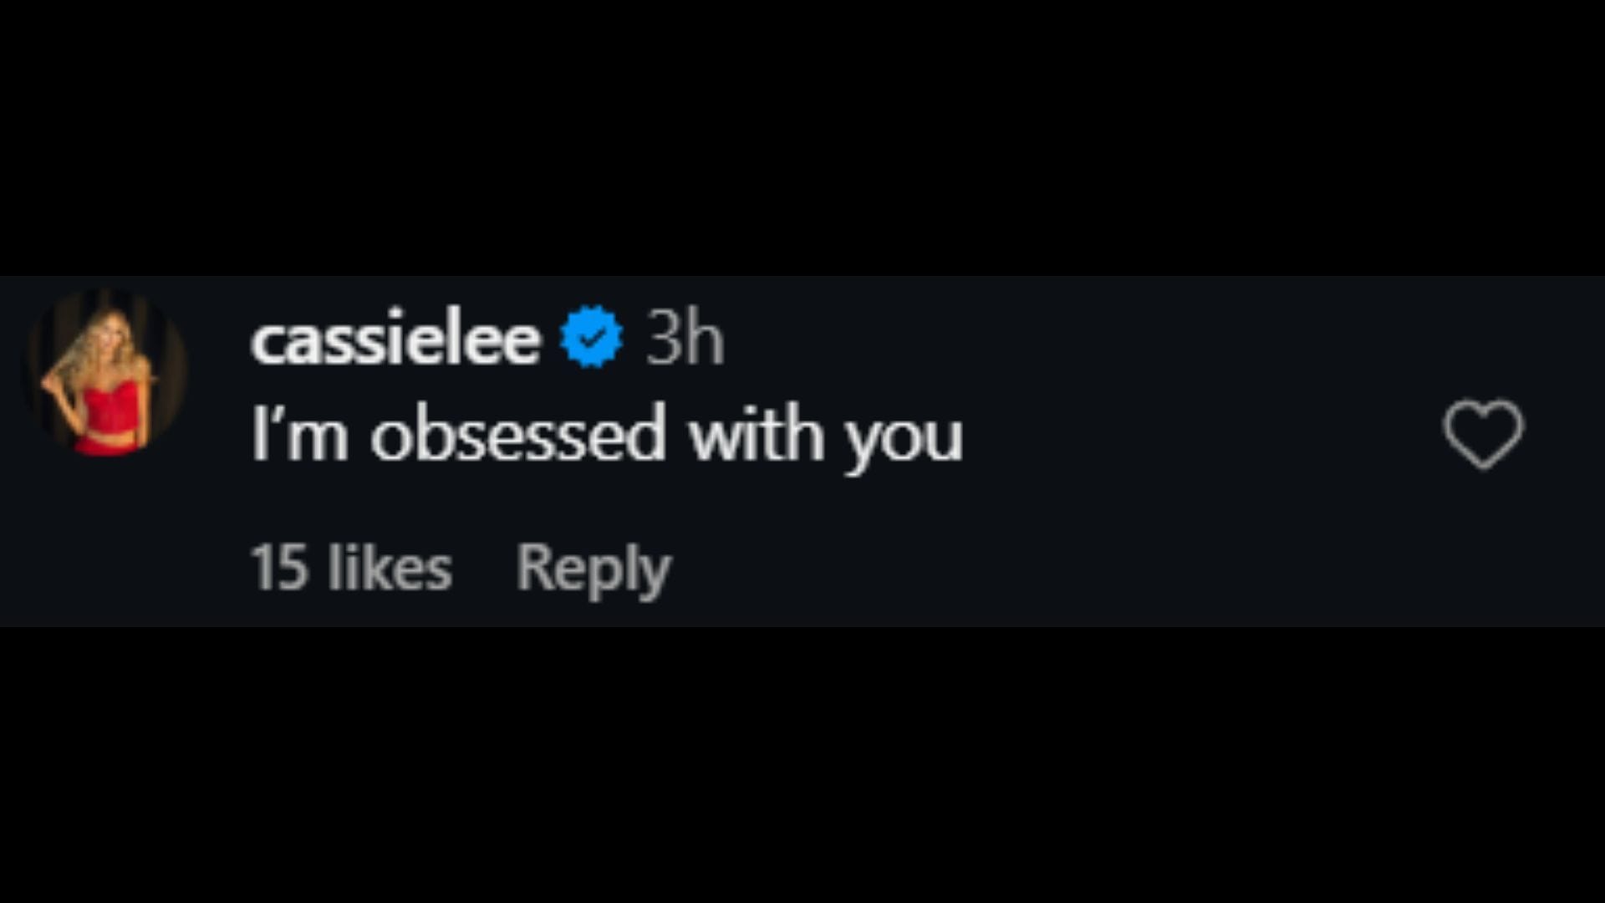Select the 3h timestamp label
This screenshot has width=1605, height=903.
(685, 338)
